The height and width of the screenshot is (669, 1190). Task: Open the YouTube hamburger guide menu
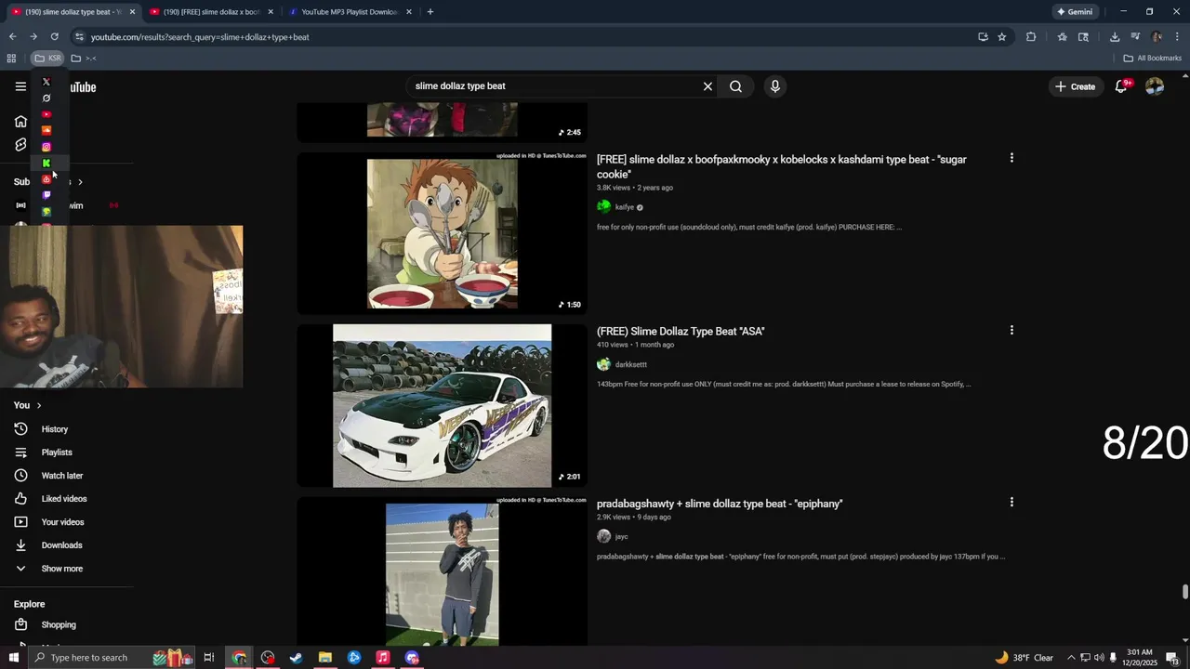(x=20, y=86)
